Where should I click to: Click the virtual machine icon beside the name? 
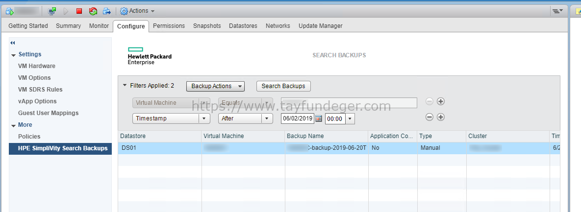point(10,11)
